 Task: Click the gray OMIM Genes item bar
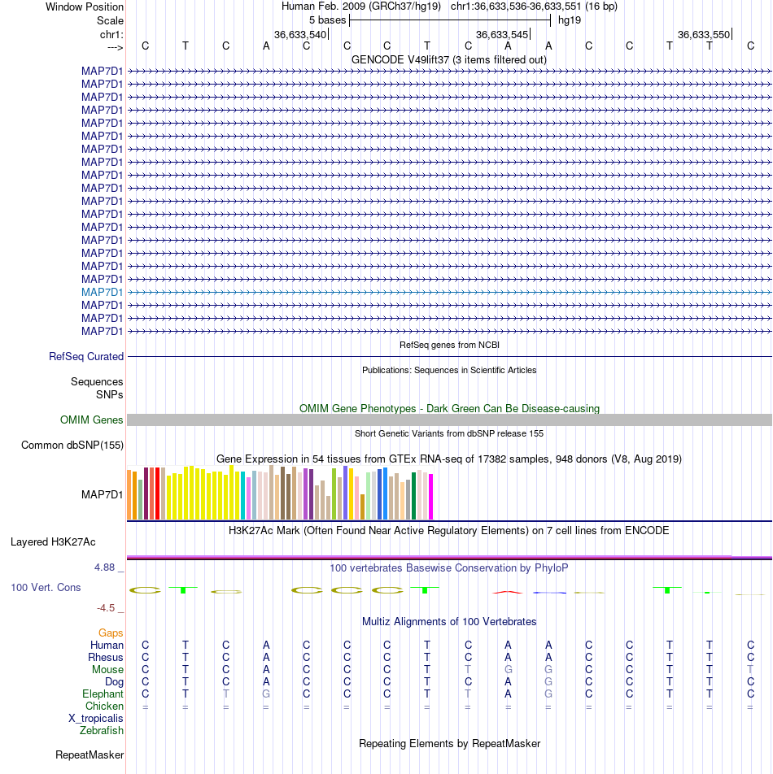(x=449, y=420)
